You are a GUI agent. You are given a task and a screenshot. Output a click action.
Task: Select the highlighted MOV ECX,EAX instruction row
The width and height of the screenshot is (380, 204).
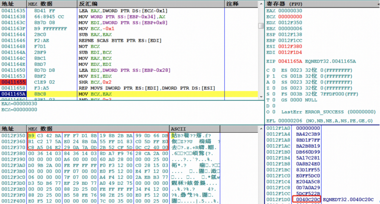[x=111, y=94]
